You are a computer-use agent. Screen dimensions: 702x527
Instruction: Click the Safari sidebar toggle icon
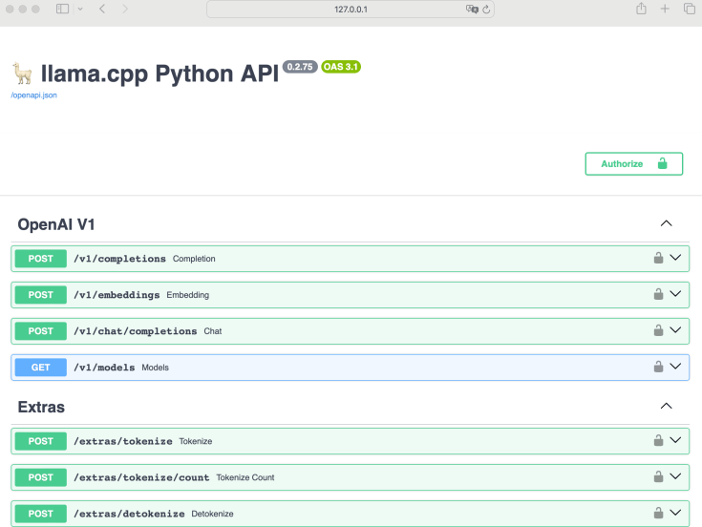[62, 9]
